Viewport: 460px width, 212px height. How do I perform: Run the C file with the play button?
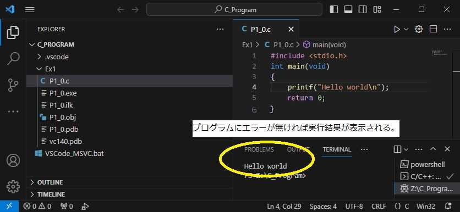pos(397,29)
